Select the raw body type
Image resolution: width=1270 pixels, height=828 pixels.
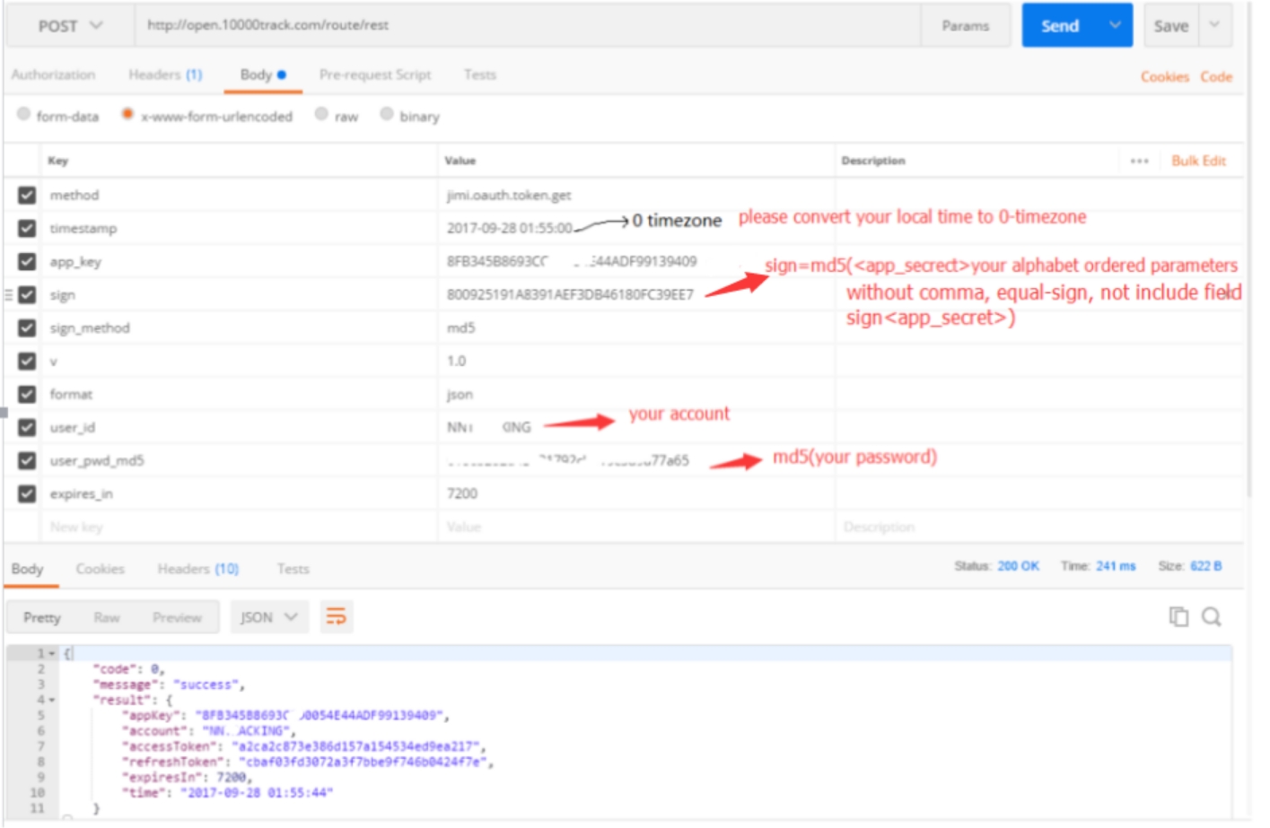(x=321, y=114)
